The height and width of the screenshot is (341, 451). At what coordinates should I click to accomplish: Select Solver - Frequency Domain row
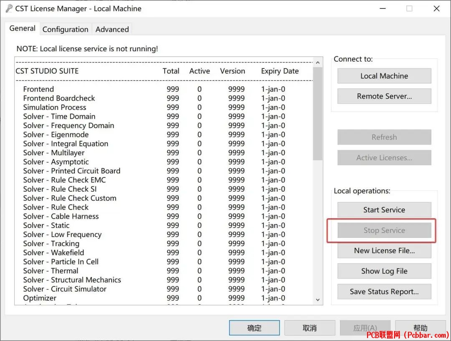[x=154, y=126]
